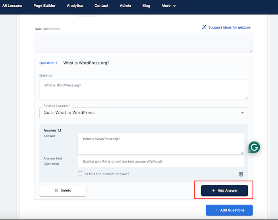
Task: Open the Related Lecture dropdown
Action: (144, 113)
